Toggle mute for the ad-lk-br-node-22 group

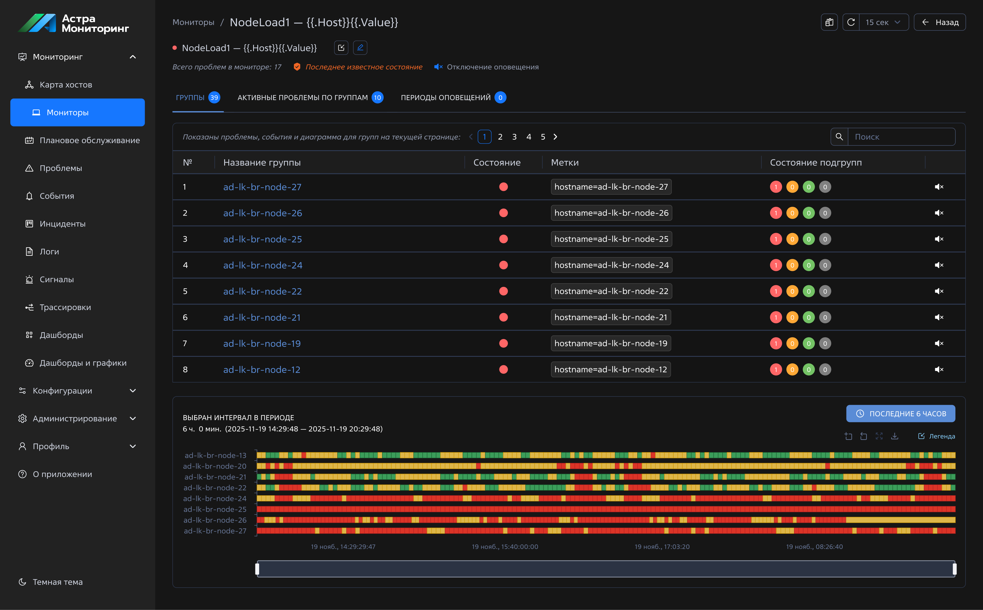click(x=939, y=291)
